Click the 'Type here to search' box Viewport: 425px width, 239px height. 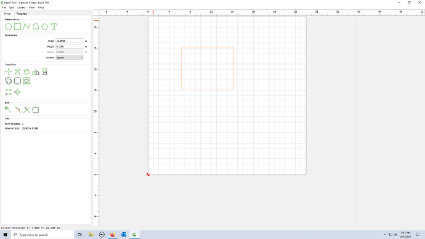(42, 235)
